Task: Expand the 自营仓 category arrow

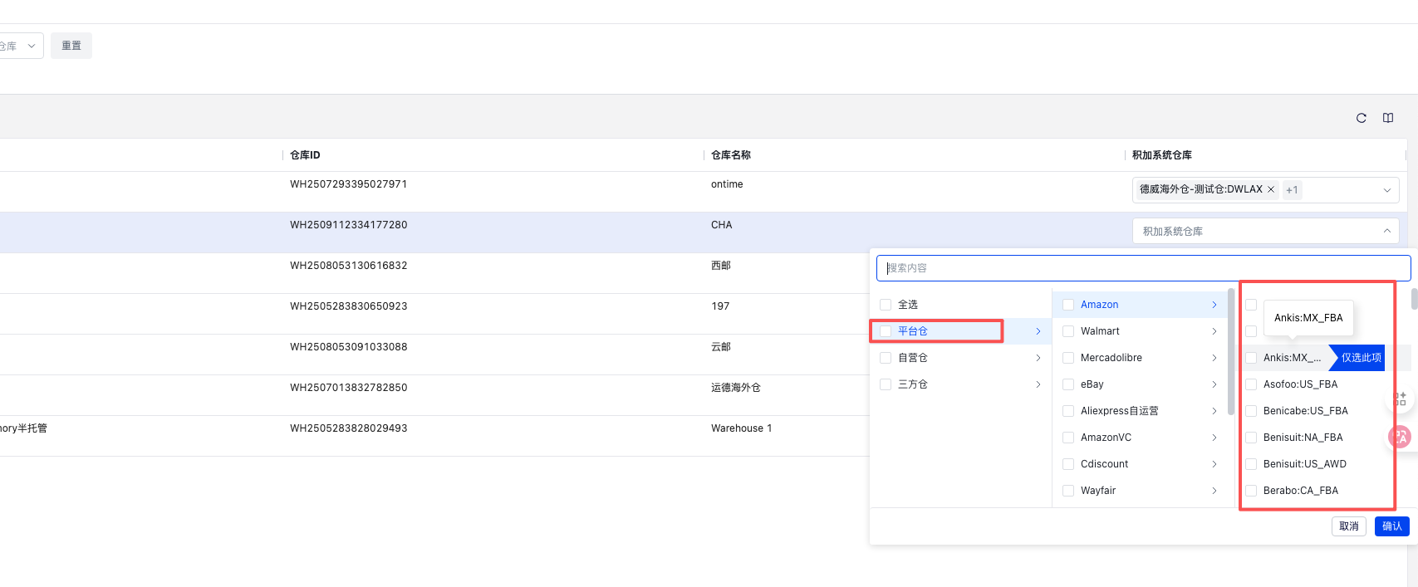Action: pyautogui.click(x=1038, y=358)
